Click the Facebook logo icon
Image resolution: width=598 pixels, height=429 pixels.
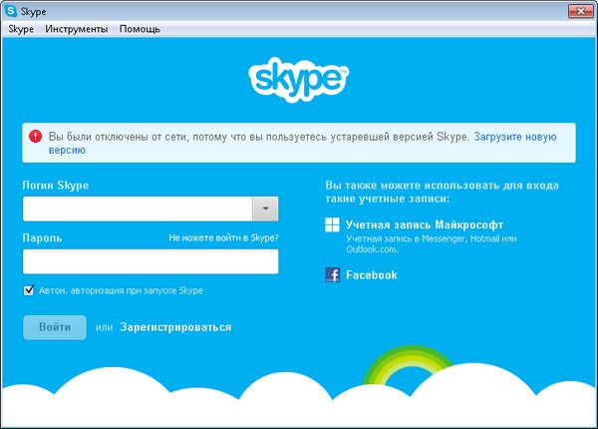333,274
